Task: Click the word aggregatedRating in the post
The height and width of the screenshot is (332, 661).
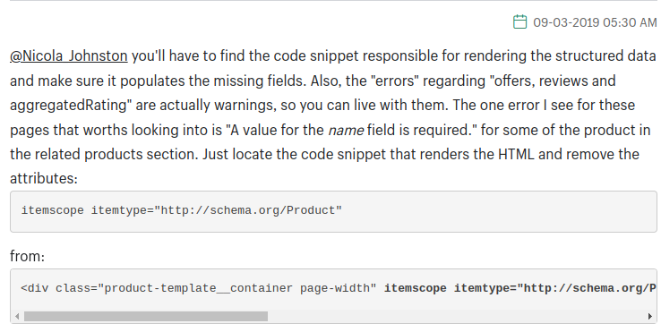Action: coord(68,106)
